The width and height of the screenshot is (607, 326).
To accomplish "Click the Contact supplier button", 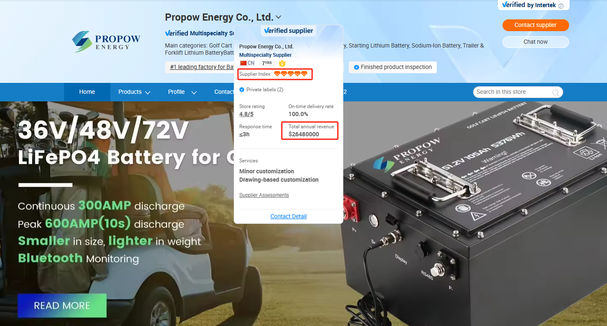I will tap(535, 25).
